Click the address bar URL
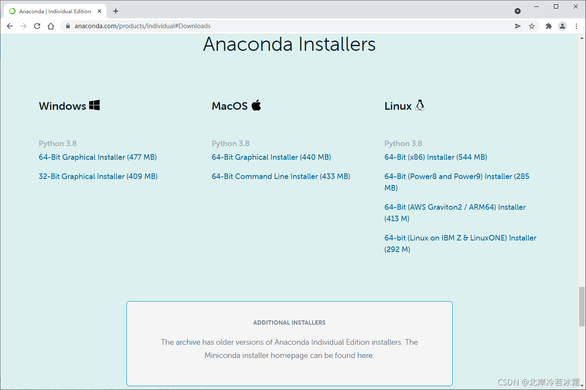586x390 pixels. (x=143, y=26)
